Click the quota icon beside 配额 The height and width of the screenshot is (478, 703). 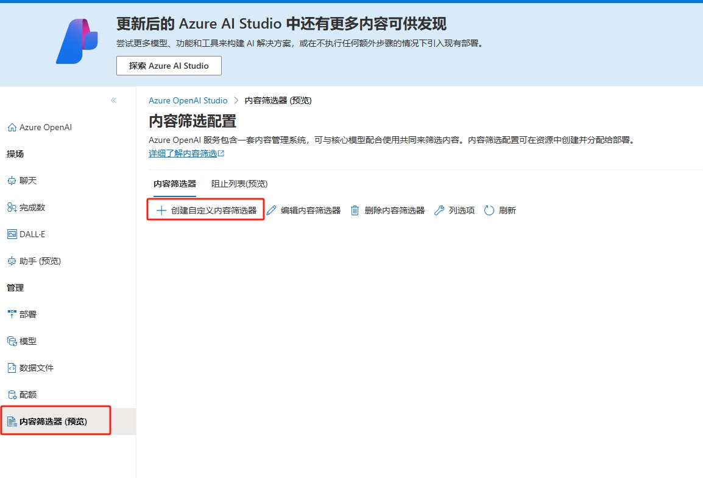pos(12,395)
